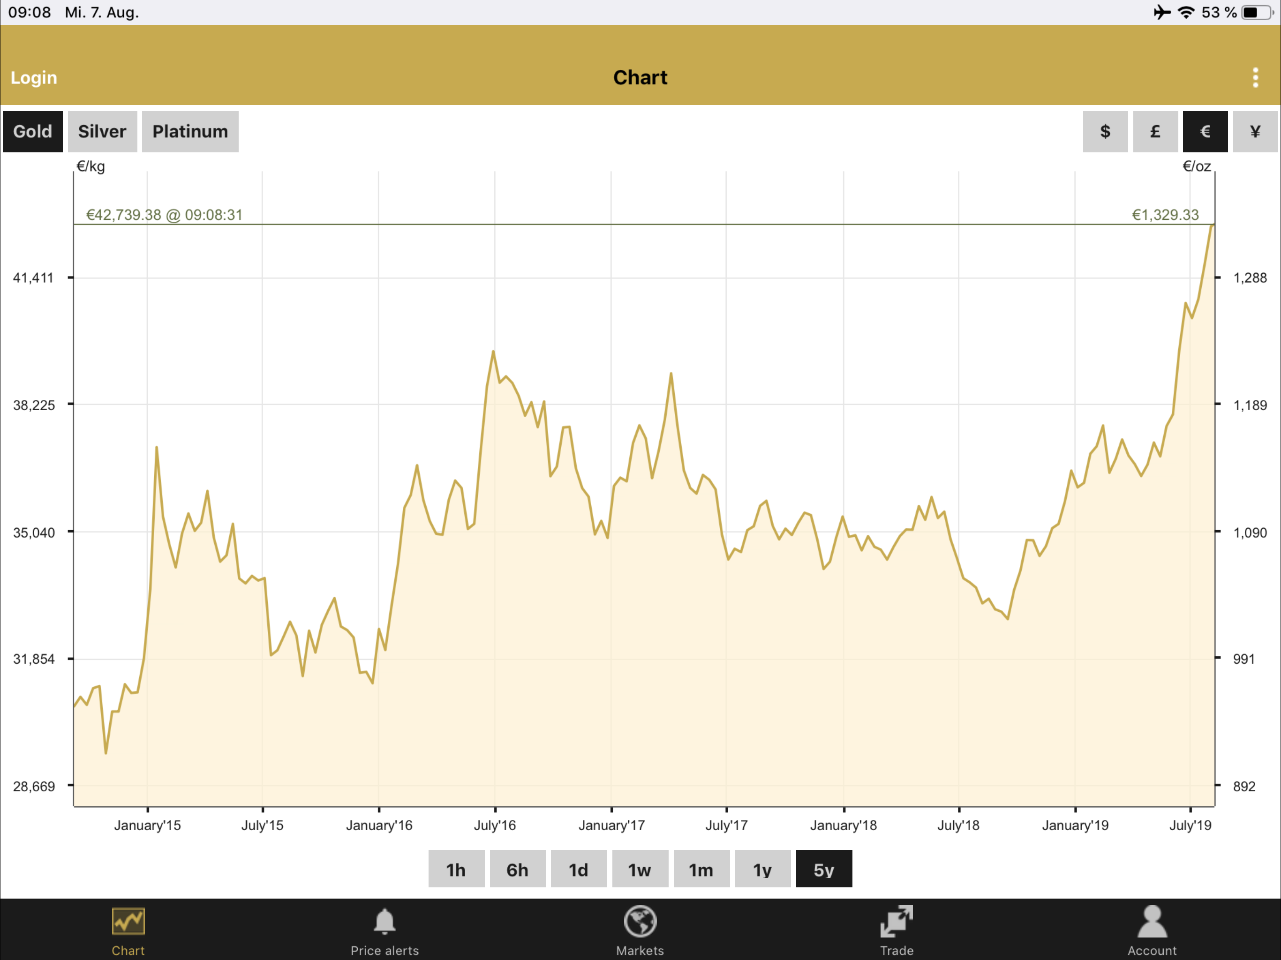The image size is (1281, 960).
Task: Switch currency to Japanese yen
Action: click(x=1255, y=131)
